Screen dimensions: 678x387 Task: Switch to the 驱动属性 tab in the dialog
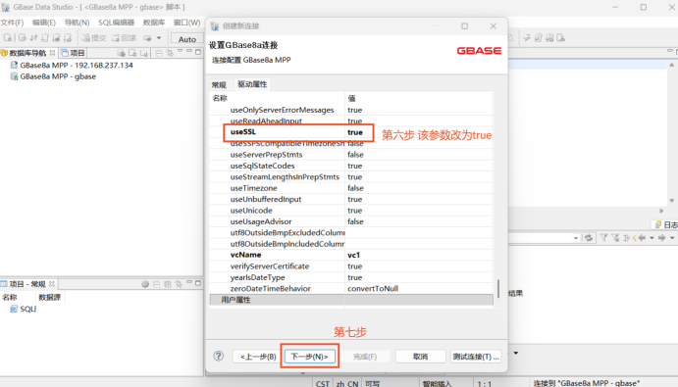[x=252, y=84]
